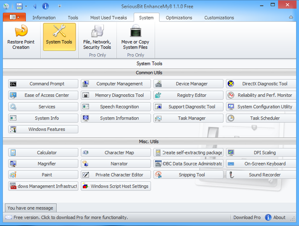Click File, Network, Security Tools button
299x226 pixels.
97,37
